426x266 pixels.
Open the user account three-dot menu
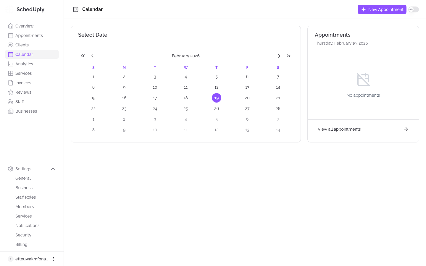54,259
